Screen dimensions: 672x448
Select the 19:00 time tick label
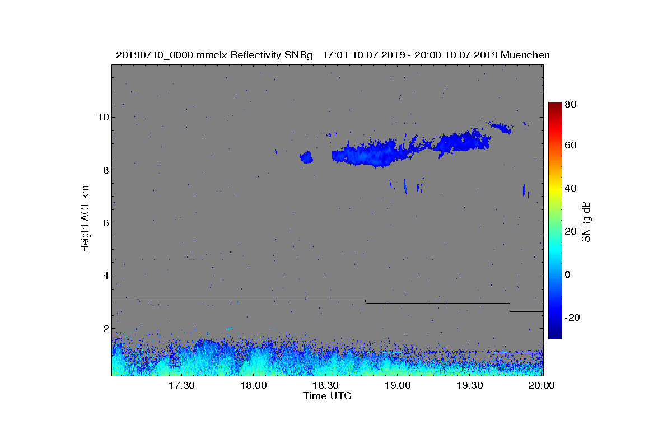398,385
